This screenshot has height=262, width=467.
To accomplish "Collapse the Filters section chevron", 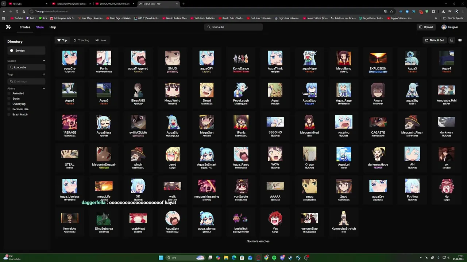I will (x=44, y=88).
